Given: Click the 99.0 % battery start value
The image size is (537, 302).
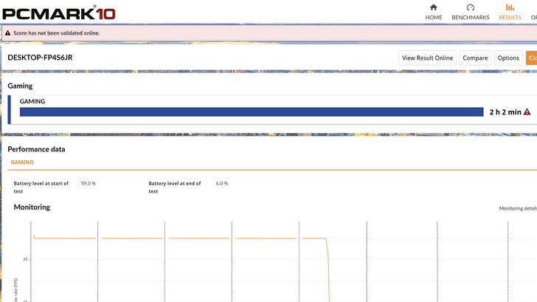Looking at the screenshot, I should (89, 183).
